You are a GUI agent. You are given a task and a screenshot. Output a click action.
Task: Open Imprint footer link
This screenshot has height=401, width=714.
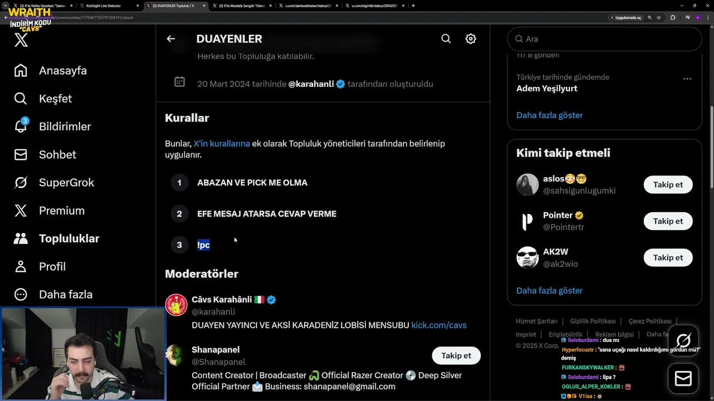[526, 335]
